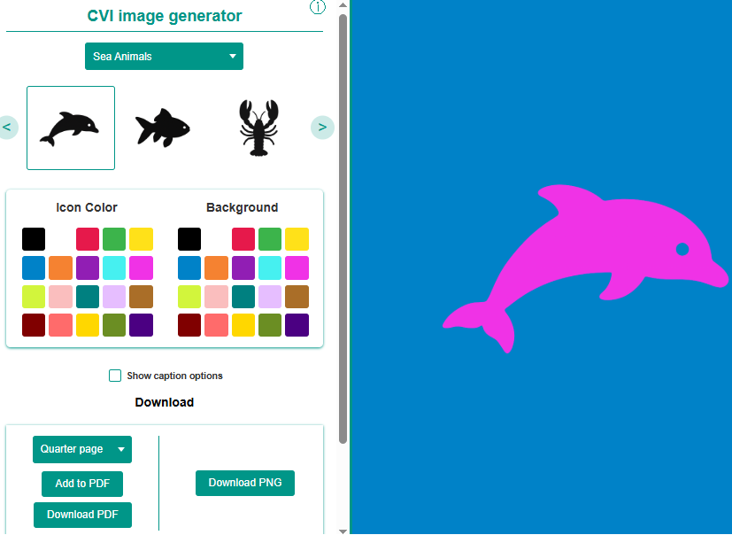Click the scrollbar down arrow
Screen dimensions: 732x535
(343, 531)
